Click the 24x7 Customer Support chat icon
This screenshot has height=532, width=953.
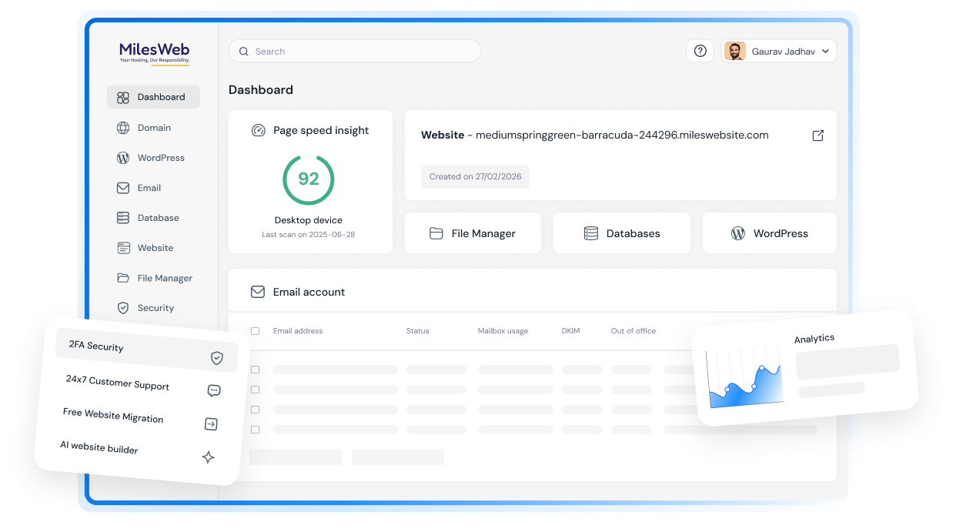pyautogui.click(x=213, y=390)
